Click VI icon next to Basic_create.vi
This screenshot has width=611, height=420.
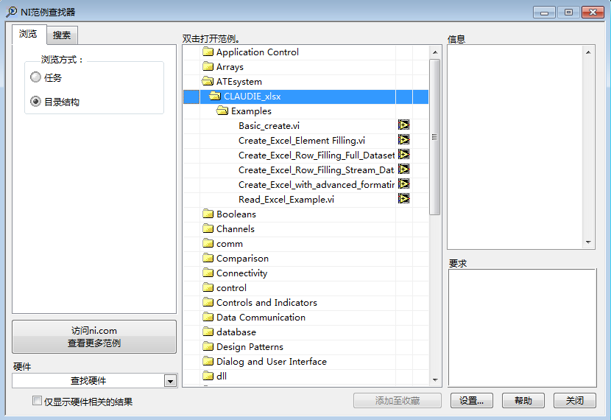(x=403, y=125)
